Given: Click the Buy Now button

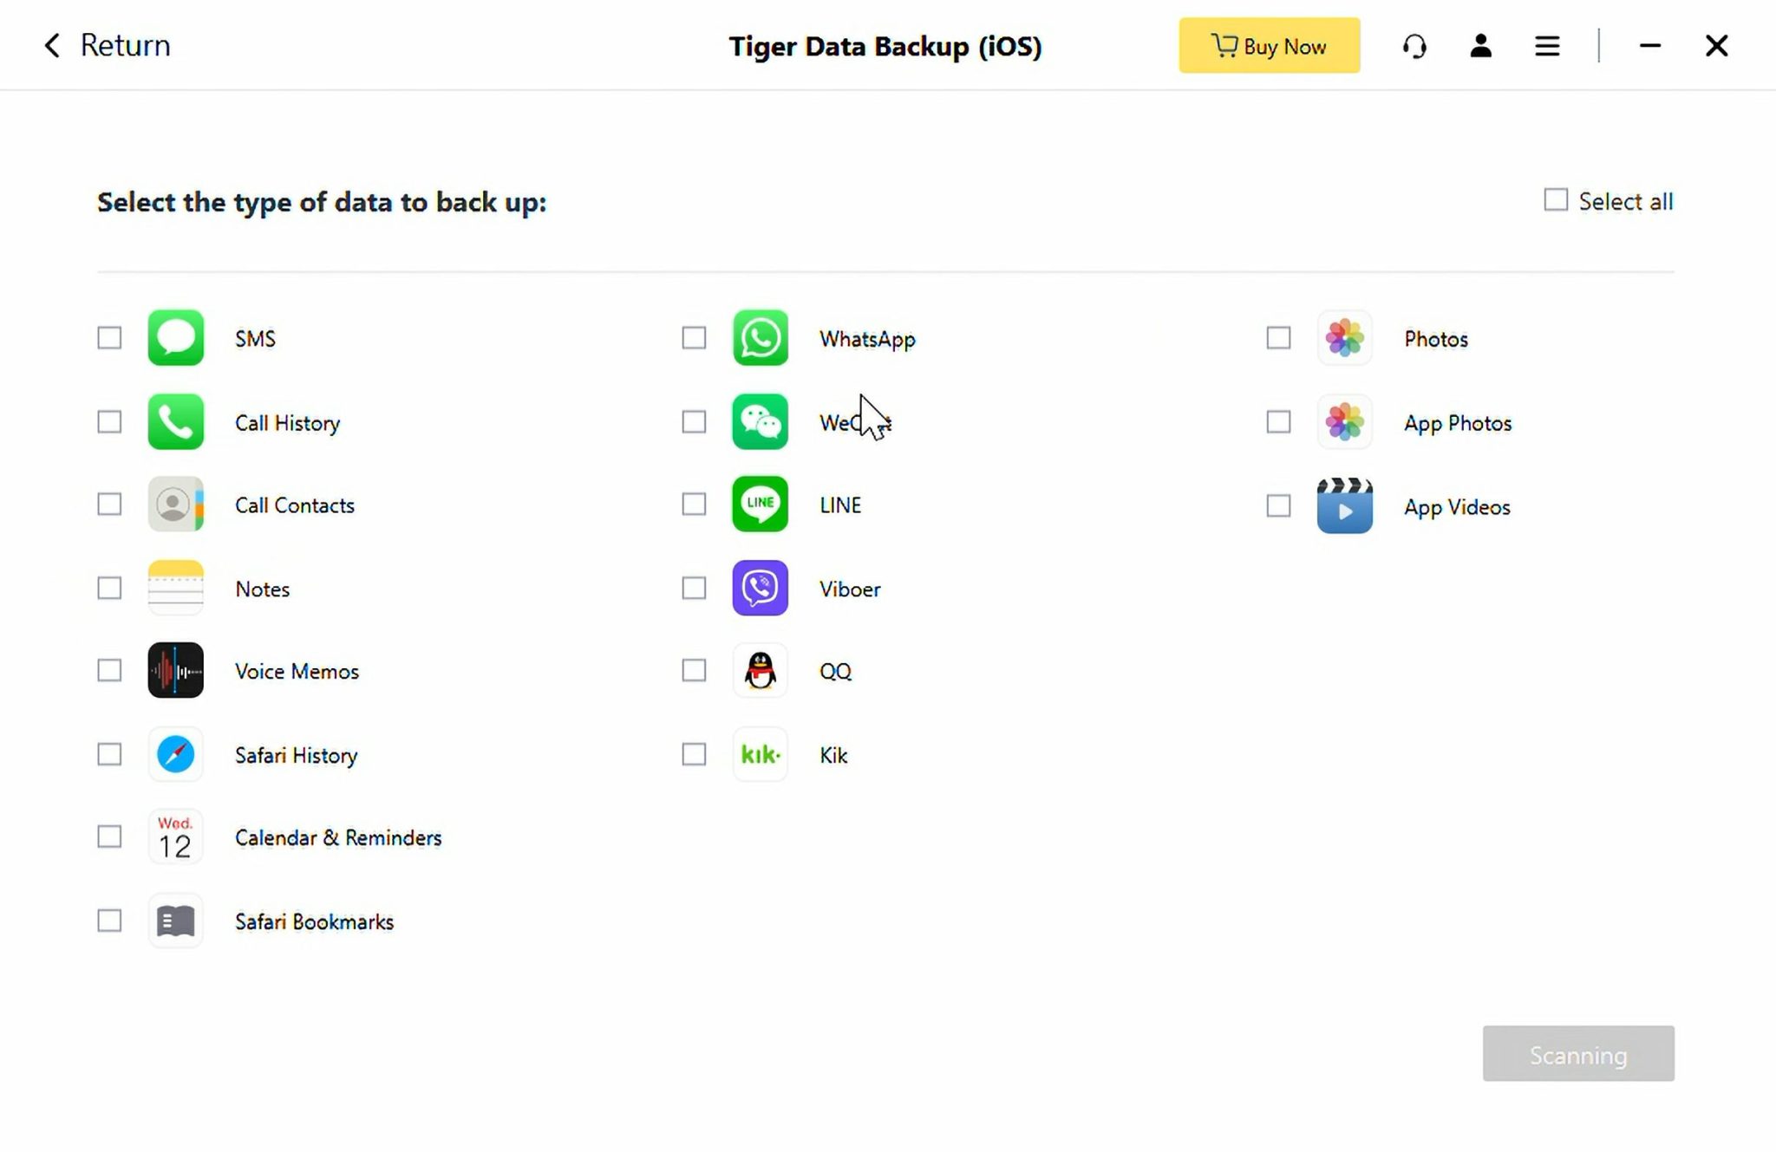Looking at the screenshot, I should pyautogui.click(x=1269, y=46).
